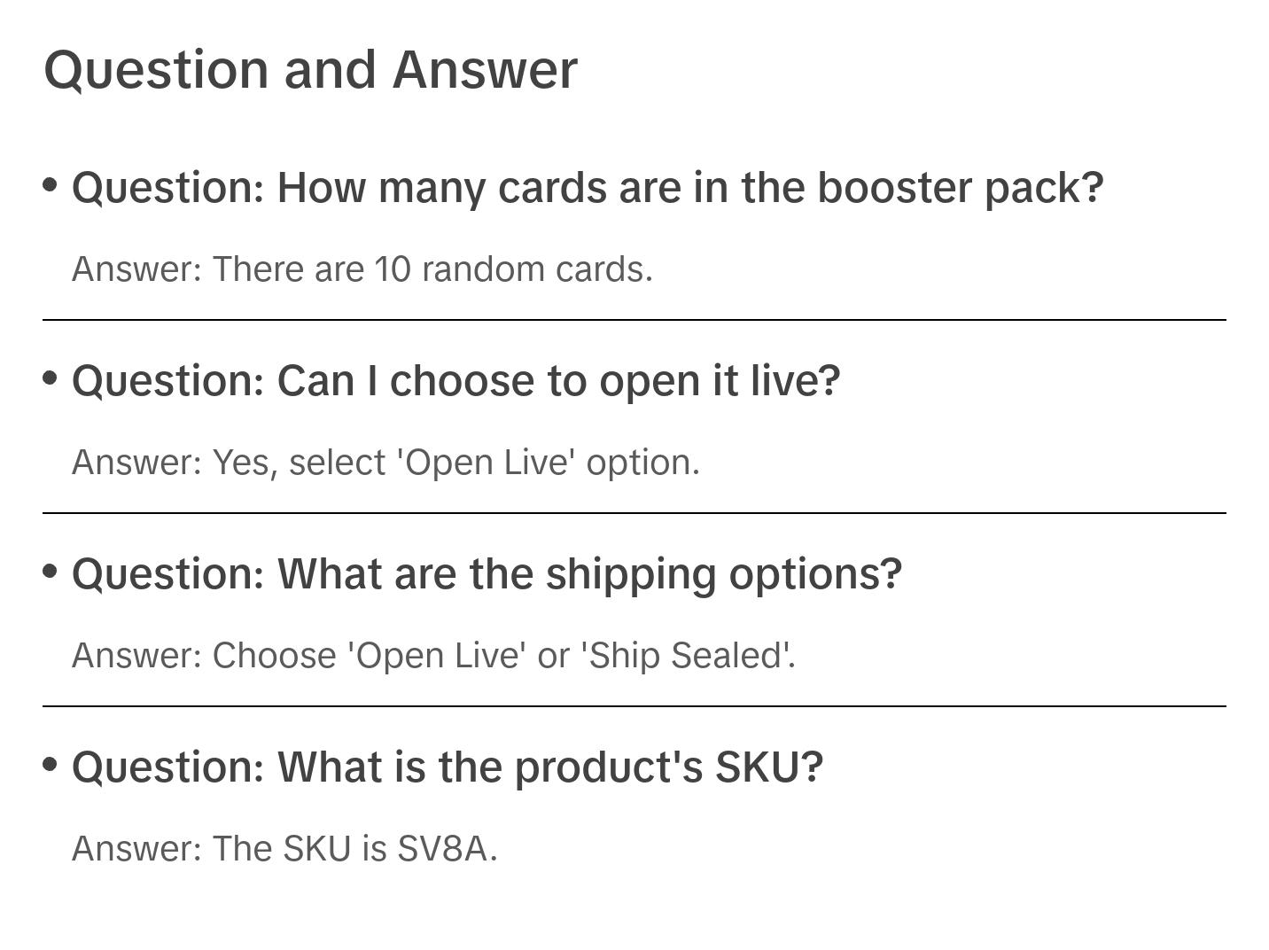Click the bullet before the booster pack question

(x=51, y=184)
